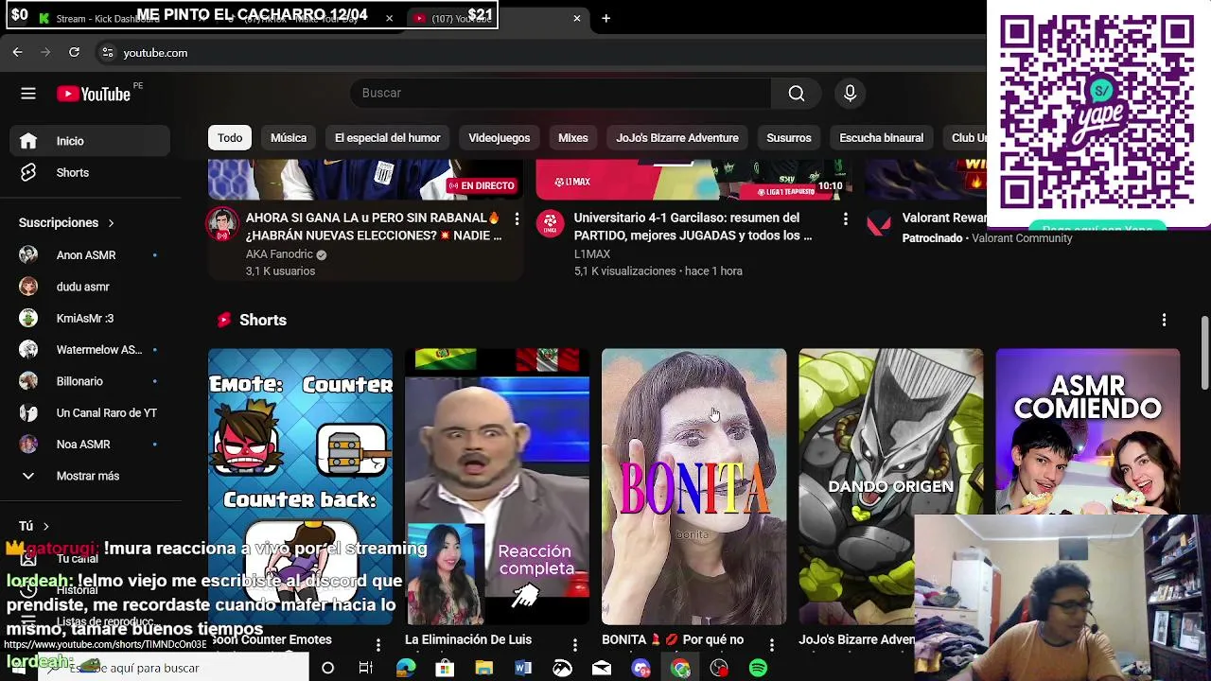This screenshot has height=681, width=1211.
Task: Open Spotify from the taskbar
Action: (758, 668)
